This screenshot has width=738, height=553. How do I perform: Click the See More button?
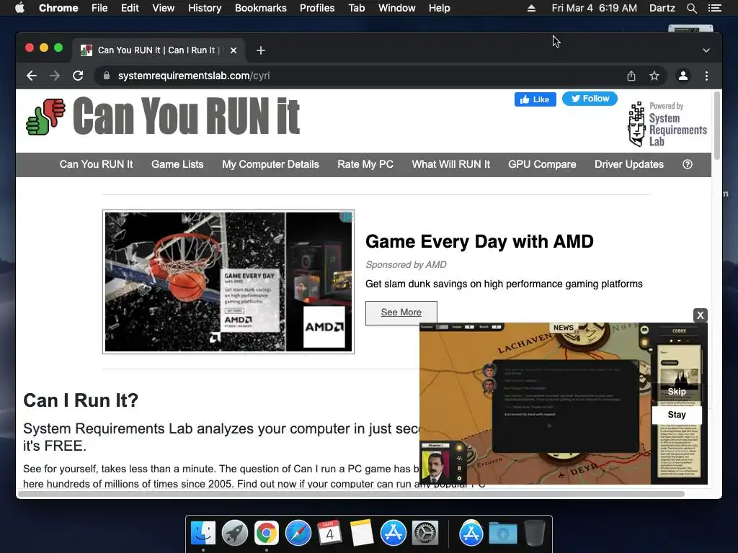401,313
